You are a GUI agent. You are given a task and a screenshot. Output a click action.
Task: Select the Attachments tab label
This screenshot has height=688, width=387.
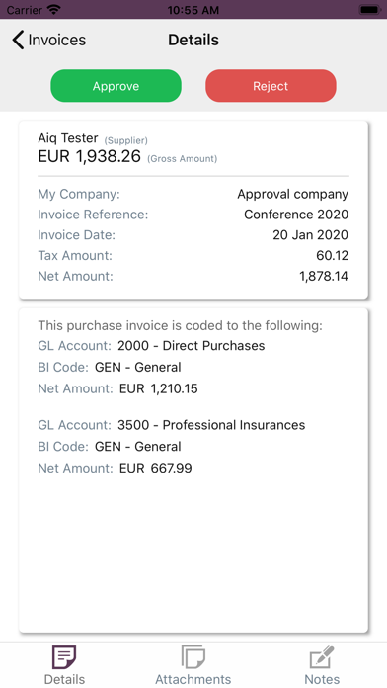tap(193, 679)
